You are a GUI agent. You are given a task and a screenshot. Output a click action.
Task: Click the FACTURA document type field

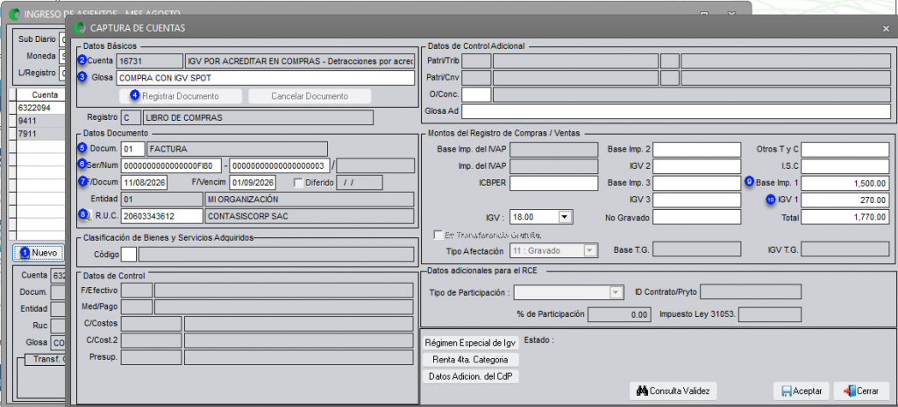[237, 149]
